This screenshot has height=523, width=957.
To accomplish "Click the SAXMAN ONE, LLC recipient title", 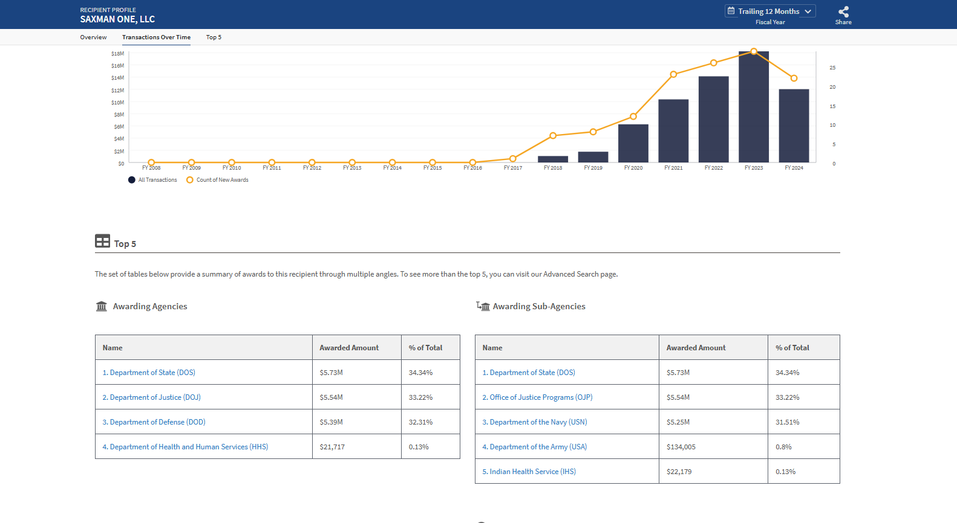I will pyautogui.click(x=117, y=19).
